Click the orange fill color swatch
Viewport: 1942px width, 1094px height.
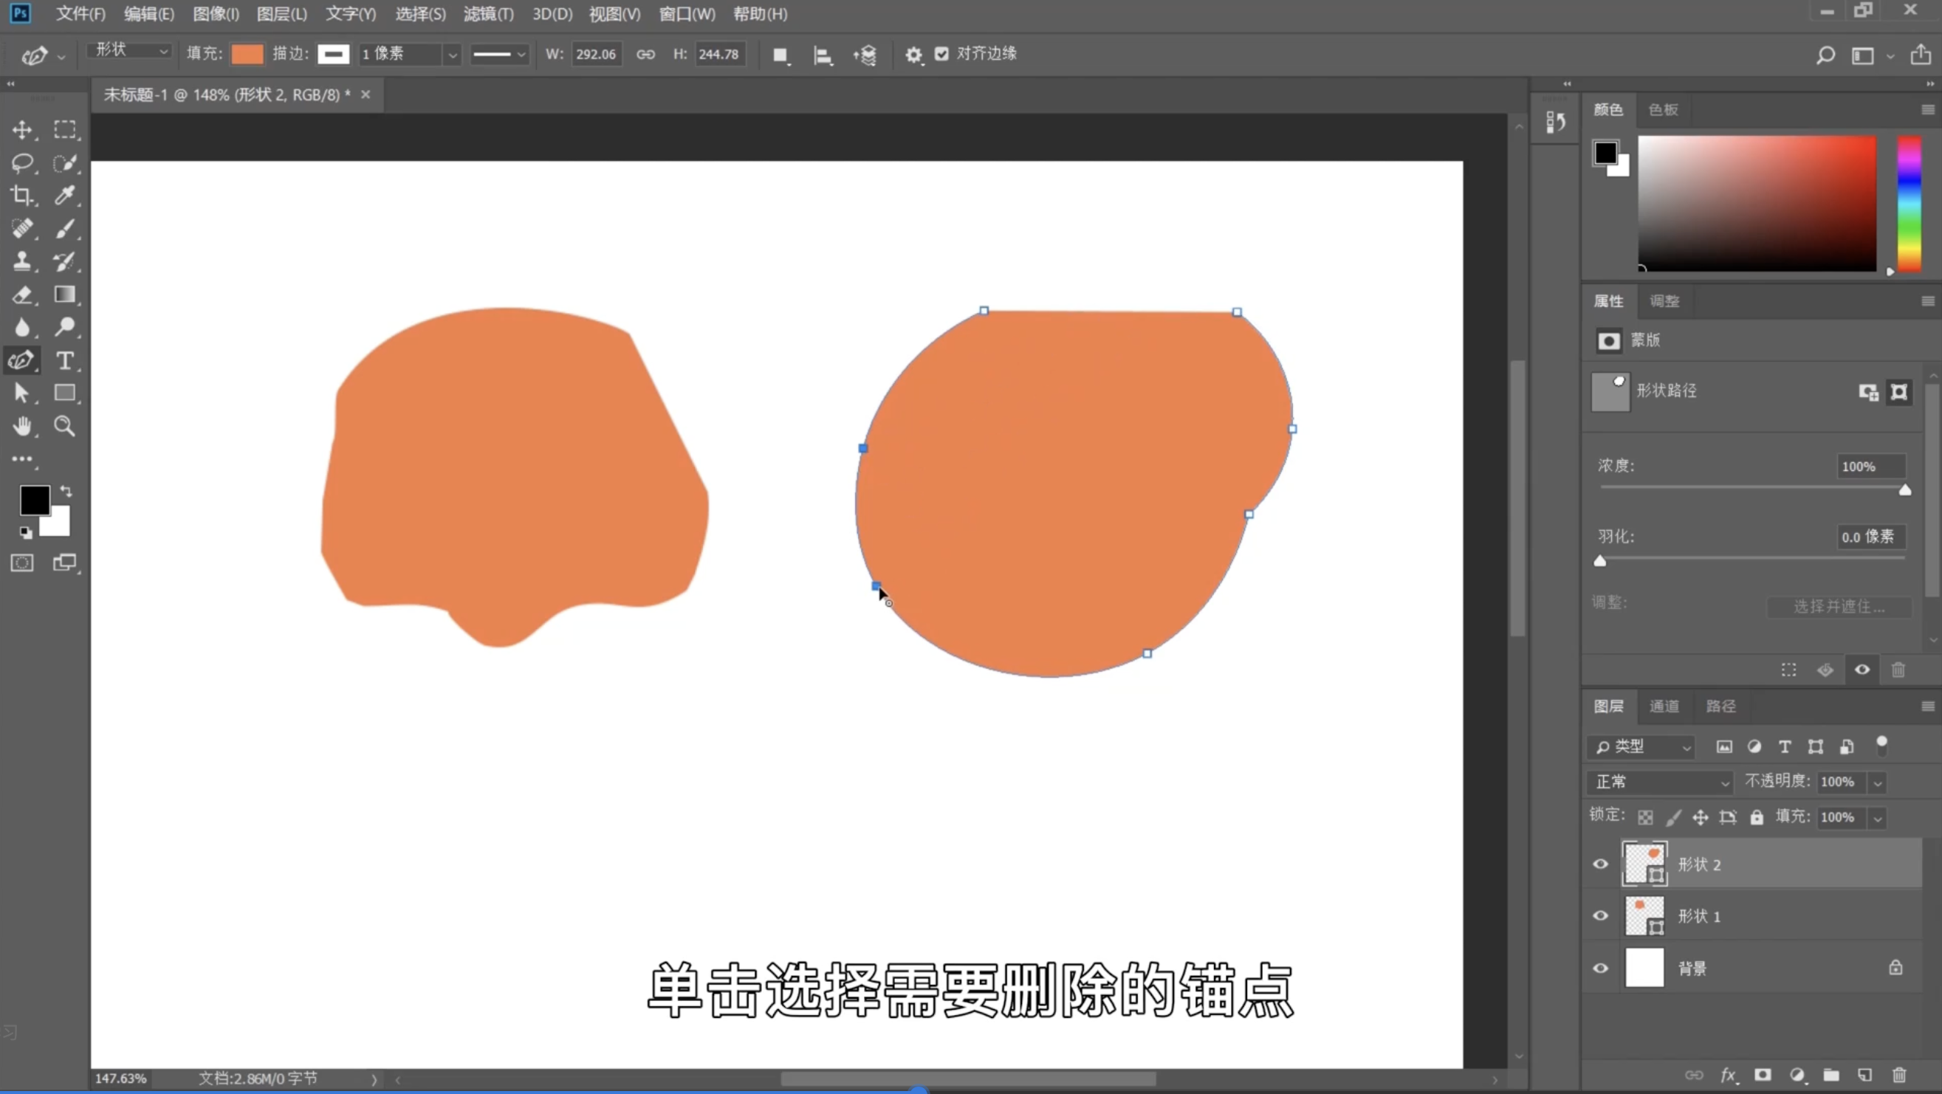pyautogui.click(x=247, y=54)
